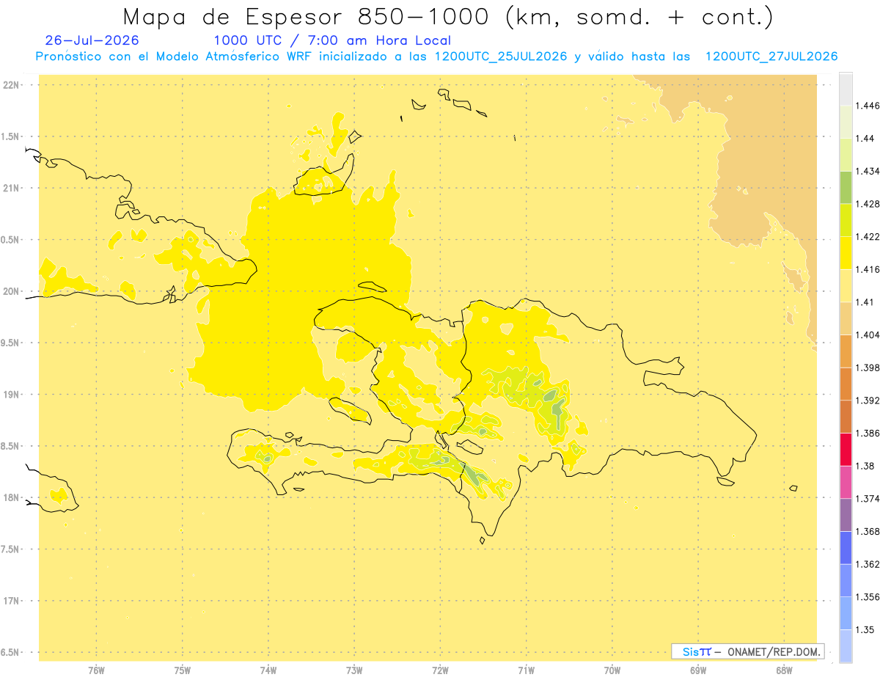Pick the light grey swatch above 1.446
Image resolution: width=880 pixels, height=680 pixels.
(846, 89)
